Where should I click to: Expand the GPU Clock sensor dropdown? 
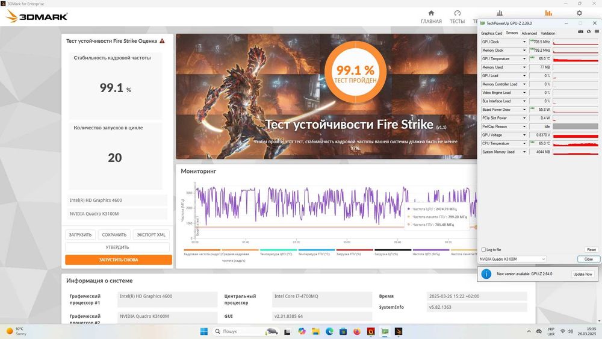[x=524, y=42]
